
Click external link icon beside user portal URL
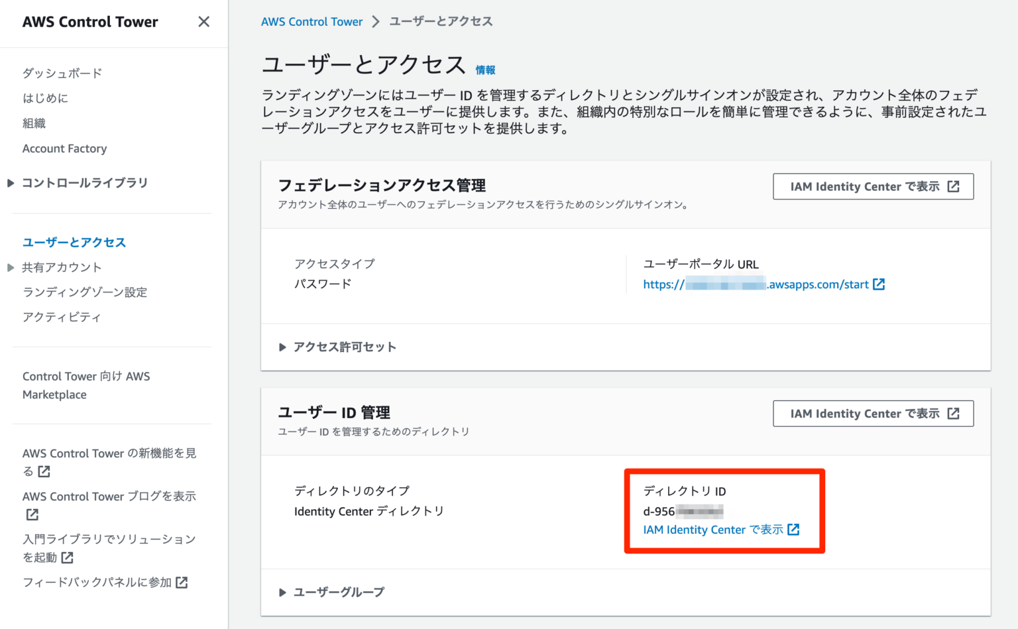(x=879, y=284)
